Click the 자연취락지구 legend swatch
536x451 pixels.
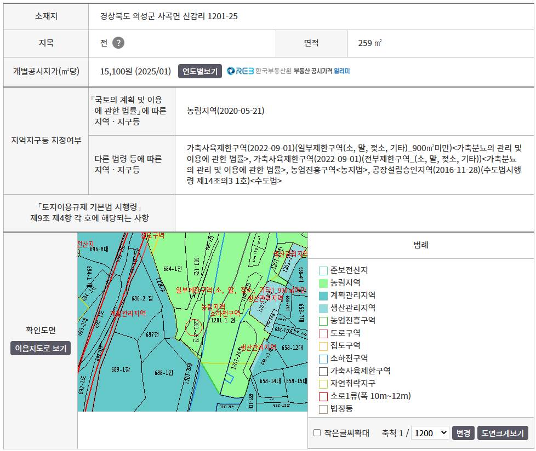point(323,384)
